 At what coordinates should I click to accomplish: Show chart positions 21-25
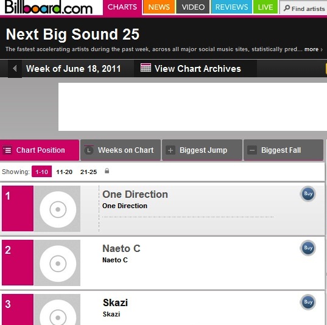88,172
